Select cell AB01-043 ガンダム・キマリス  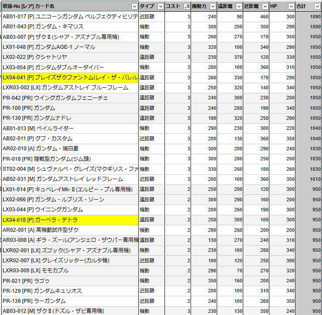click(x=70, y=27)
